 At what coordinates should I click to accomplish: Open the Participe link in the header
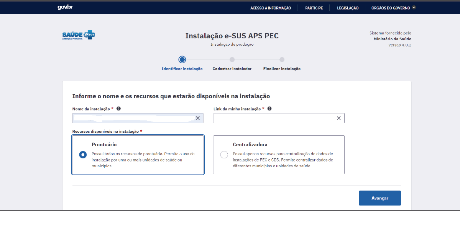coord(314,7)
